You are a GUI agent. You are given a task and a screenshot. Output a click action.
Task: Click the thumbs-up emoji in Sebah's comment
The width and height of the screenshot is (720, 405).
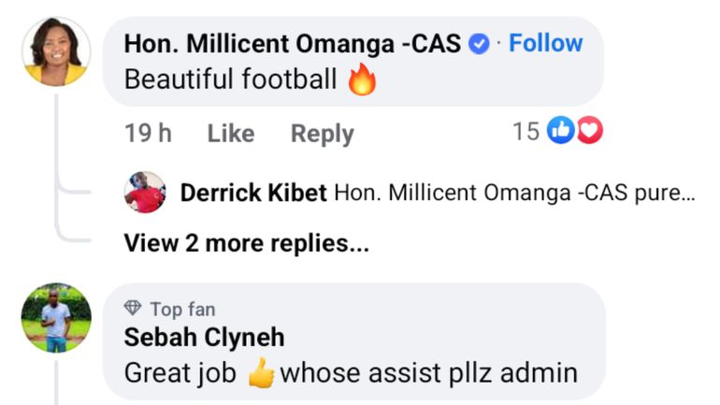pyautogui.click(x=262, y=373)
